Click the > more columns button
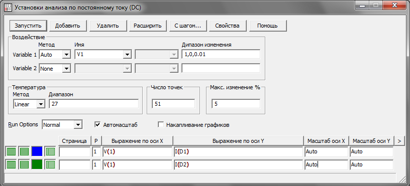Screen dimensions: 410x186 point(399,141)
